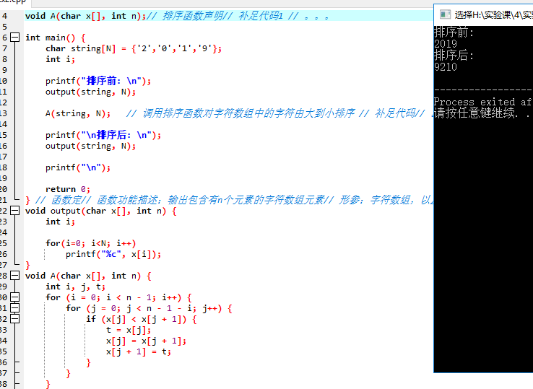Click the printf "\n排序后" statement
The image size is (533, 389).
(x=103, y=135)
